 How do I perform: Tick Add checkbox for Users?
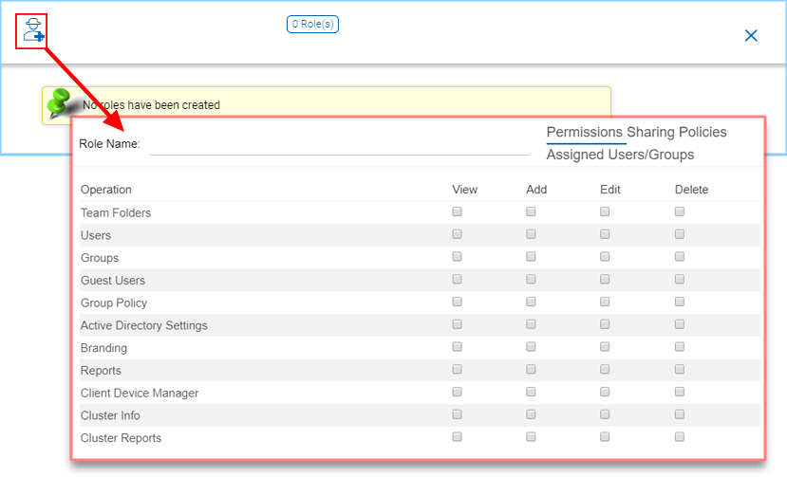531,234
